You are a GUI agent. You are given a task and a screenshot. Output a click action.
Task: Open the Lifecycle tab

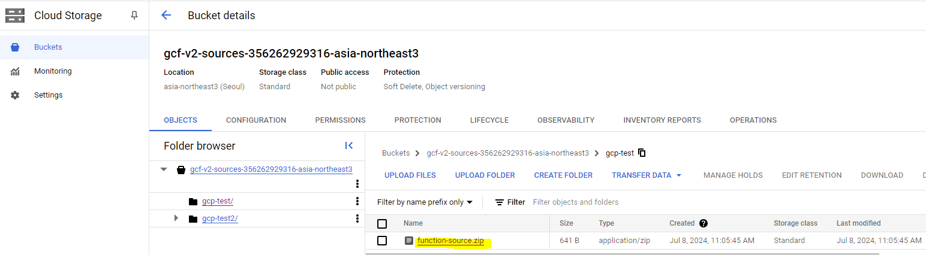tap(489, 120)
